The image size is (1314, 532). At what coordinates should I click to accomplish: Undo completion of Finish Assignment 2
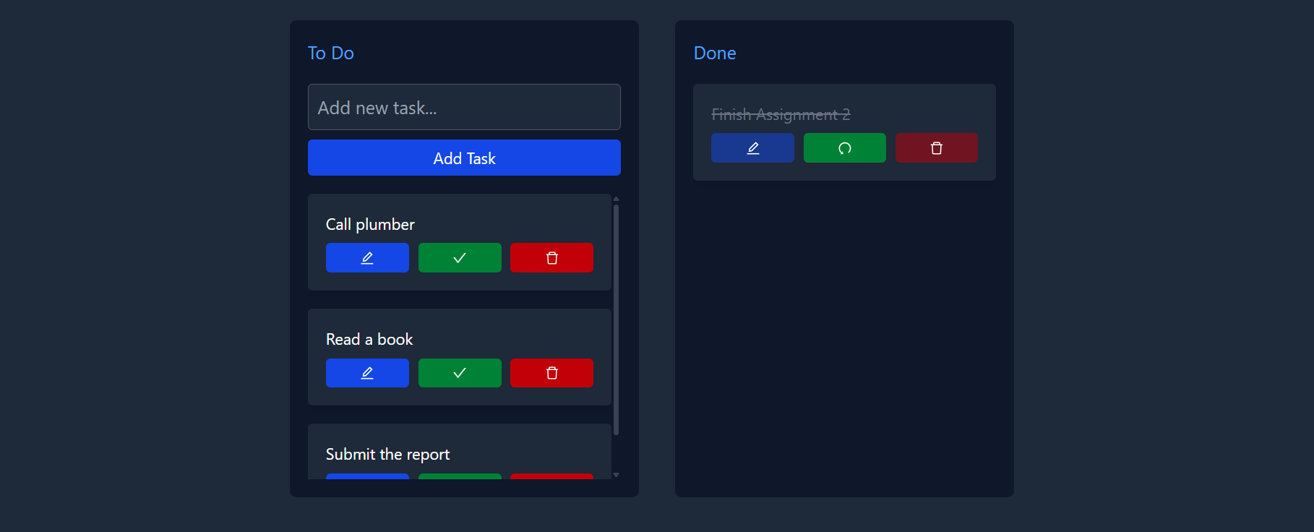point(844,148)
